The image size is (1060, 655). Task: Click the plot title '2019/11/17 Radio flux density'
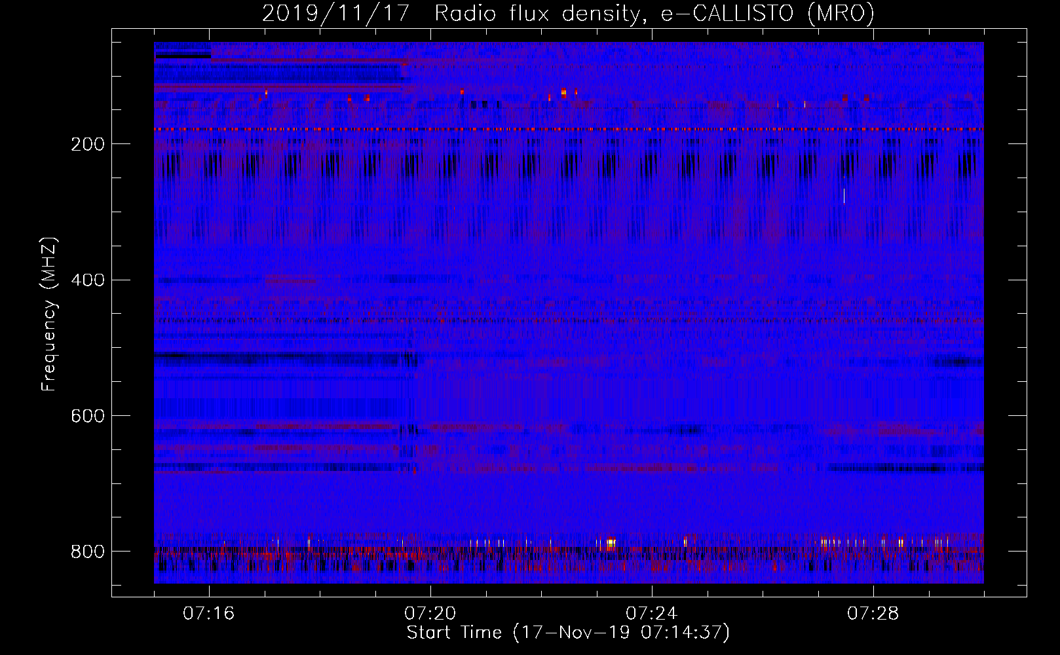tap(568, 13)
